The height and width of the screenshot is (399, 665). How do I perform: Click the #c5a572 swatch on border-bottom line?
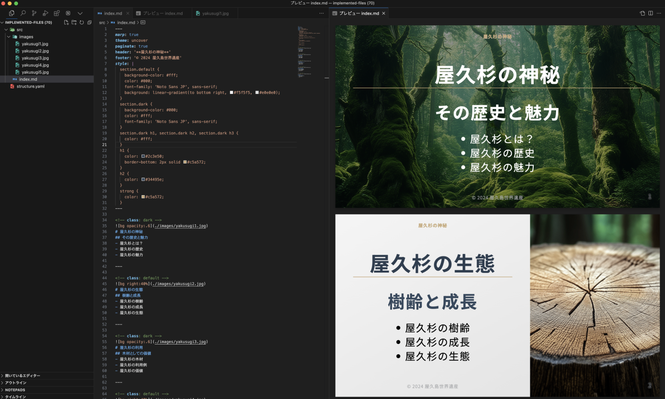(185, 162)
